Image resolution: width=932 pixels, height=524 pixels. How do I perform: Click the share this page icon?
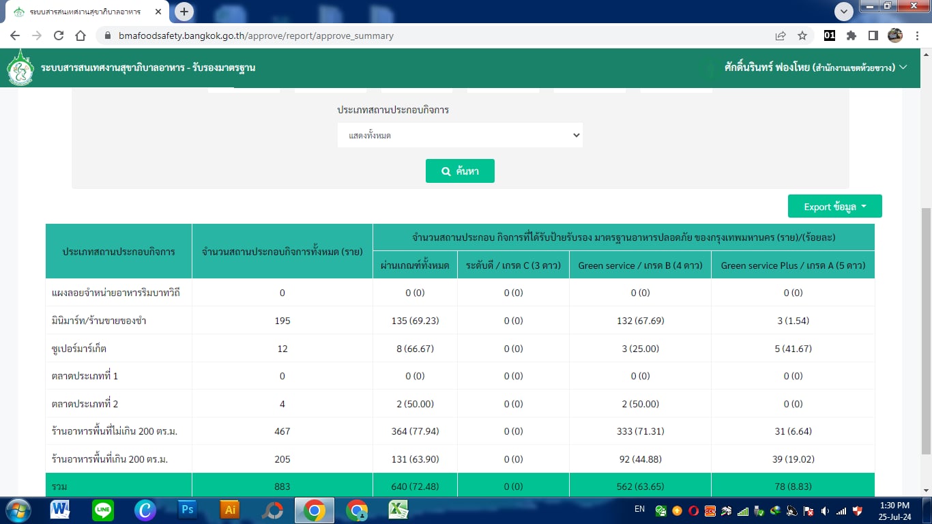click(780, 35)
